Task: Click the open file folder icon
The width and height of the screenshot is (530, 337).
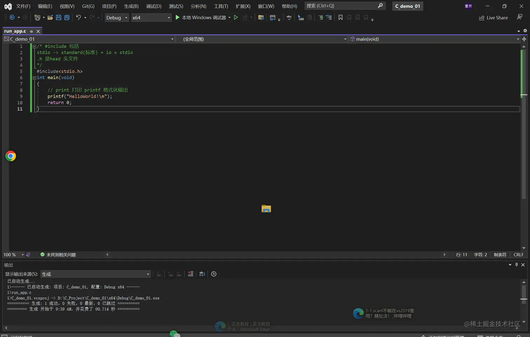Action: [x=50, y=18]
